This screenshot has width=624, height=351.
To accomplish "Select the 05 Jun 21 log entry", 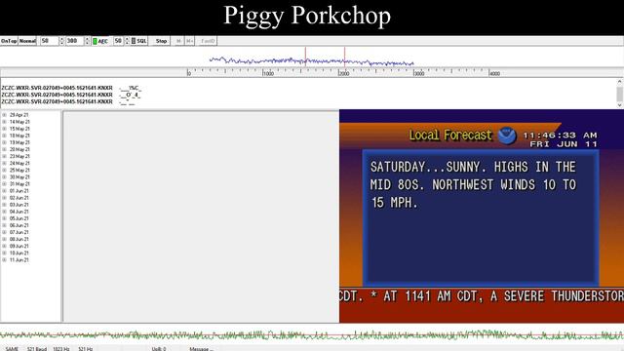I will (x=19, y=218).
